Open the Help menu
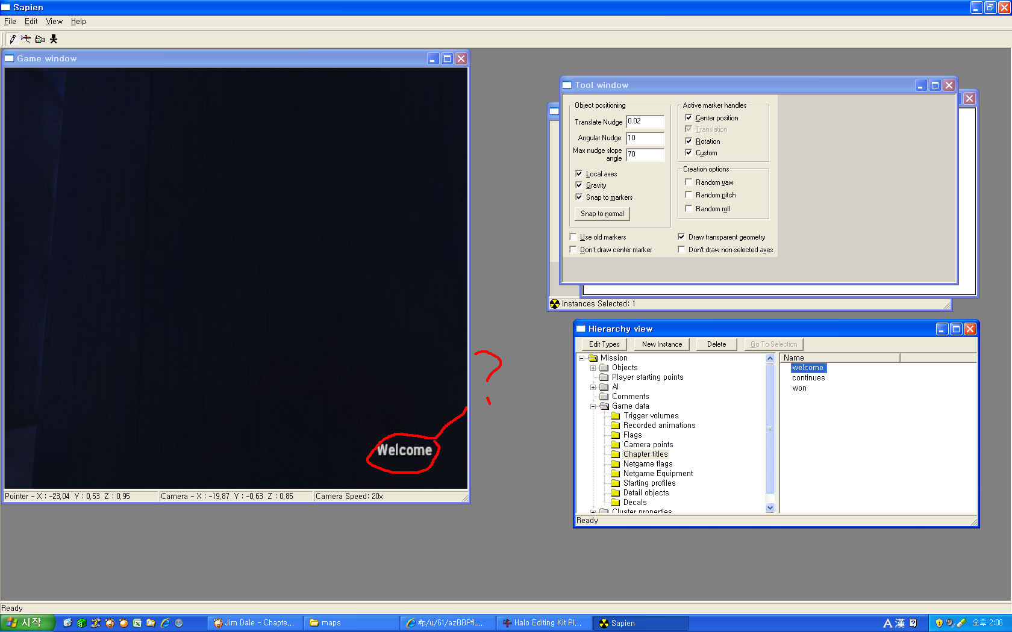This screenshot has height=632, width=1012. (x=78, y=22)
